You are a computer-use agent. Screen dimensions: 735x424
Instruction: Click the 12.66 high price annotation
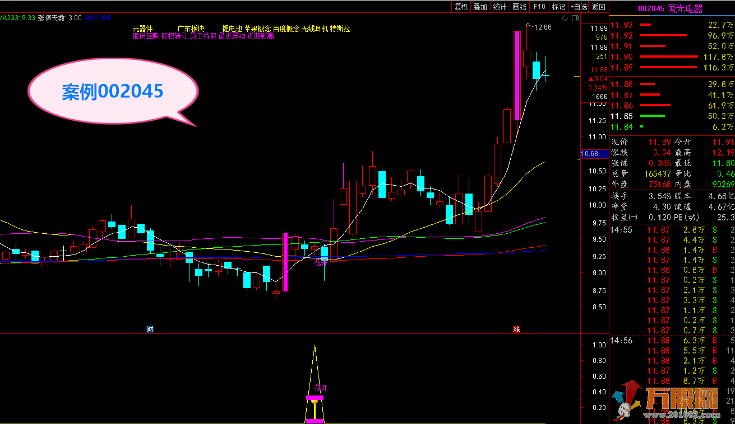pyautogui.click(x=543, y=27)
